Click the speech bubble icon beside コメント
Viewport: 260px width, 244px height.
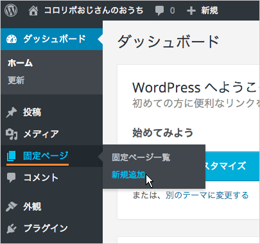pos(12,178)
